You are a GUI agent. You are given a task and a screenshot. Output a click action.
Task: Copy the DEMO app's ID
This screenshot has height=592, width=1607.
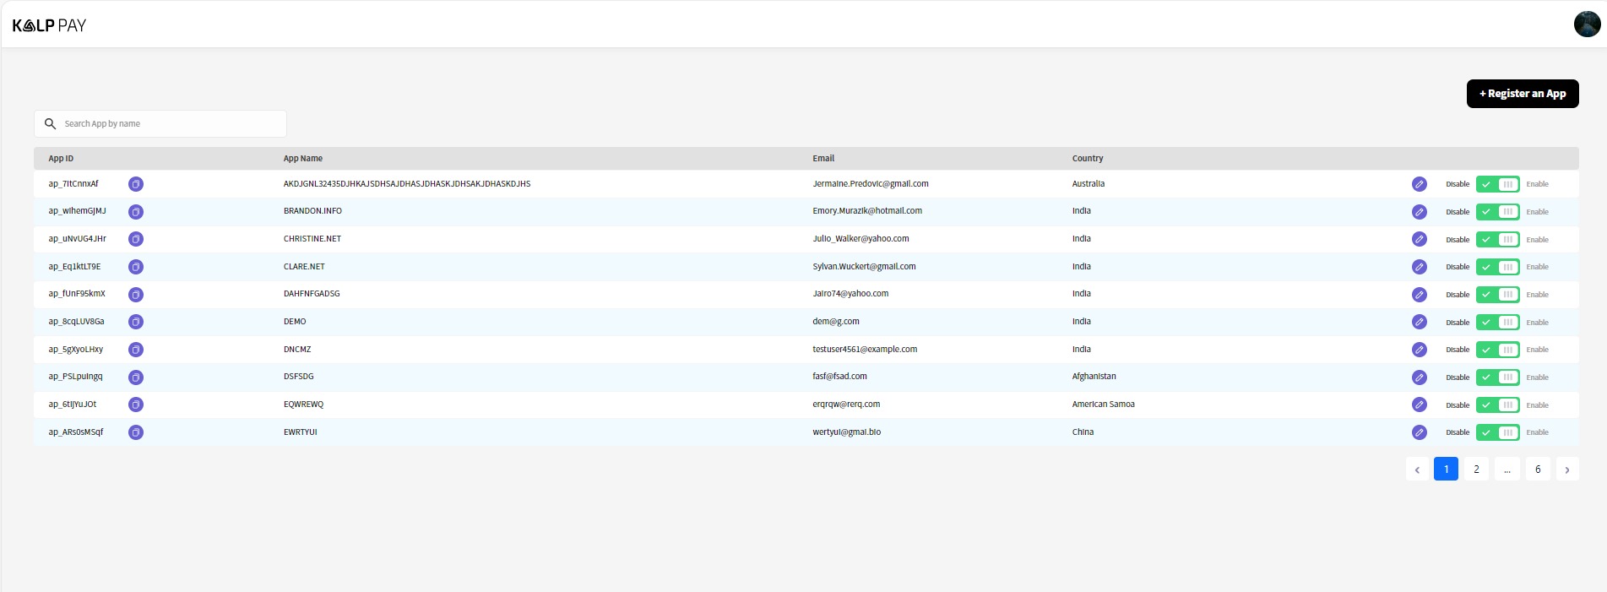(x=135, y=322)
